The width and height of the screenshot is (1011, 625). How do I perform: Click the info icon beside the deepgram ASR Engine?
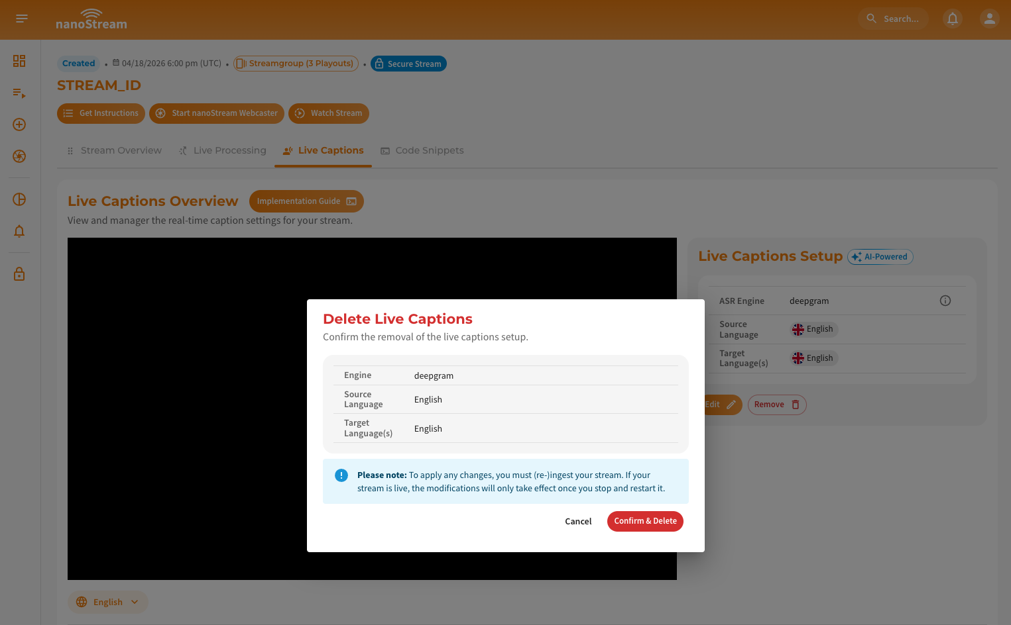945,300
